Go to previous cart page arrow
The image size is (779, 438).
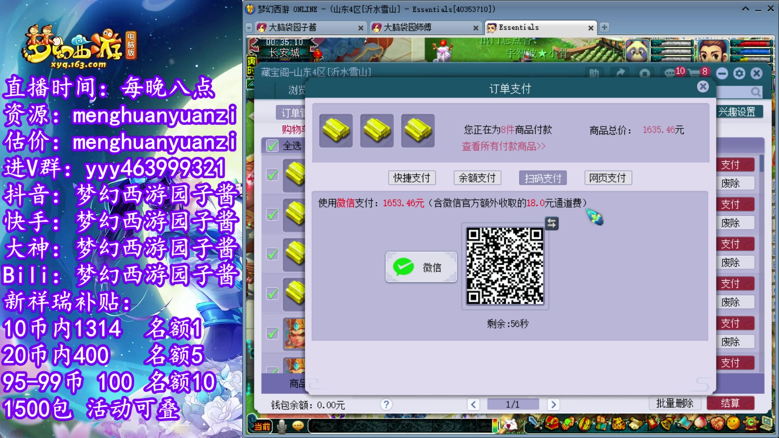click(473, 404)
